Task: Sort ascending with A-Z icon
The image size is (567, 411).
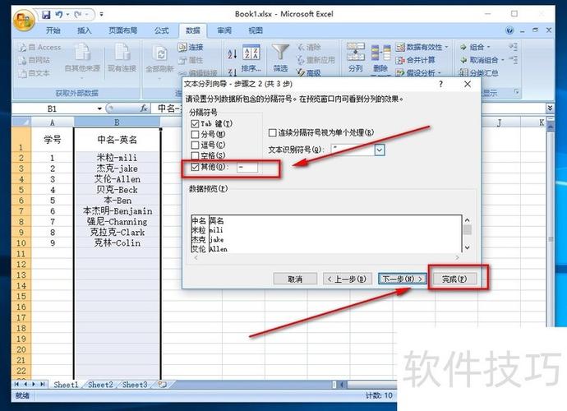Action: tap(233, 54)
